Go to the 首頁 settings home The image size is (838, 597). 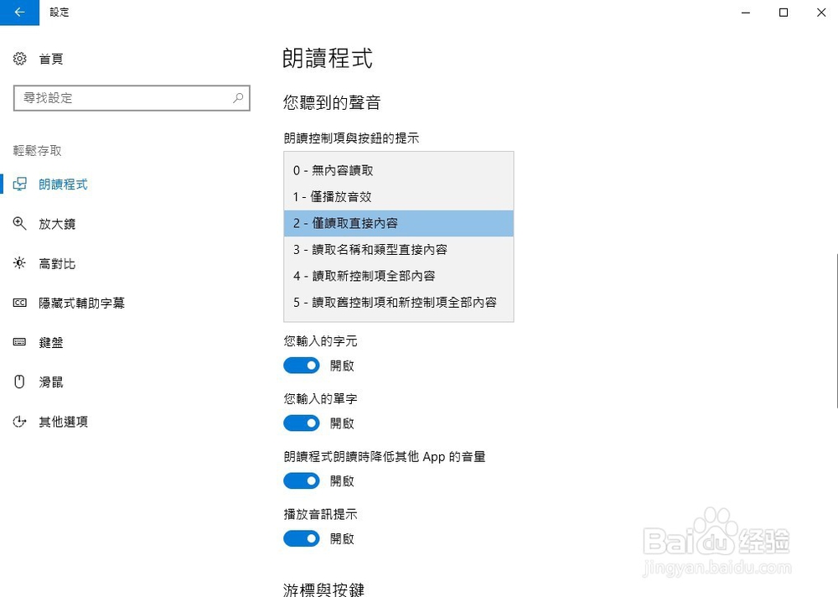coord(51,59)
